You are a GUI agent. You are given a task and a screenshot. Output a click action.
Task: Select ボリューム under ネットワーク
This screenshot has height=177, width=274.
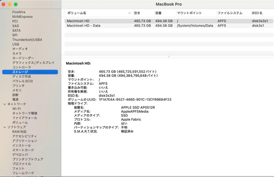click(x=20, y=122)
